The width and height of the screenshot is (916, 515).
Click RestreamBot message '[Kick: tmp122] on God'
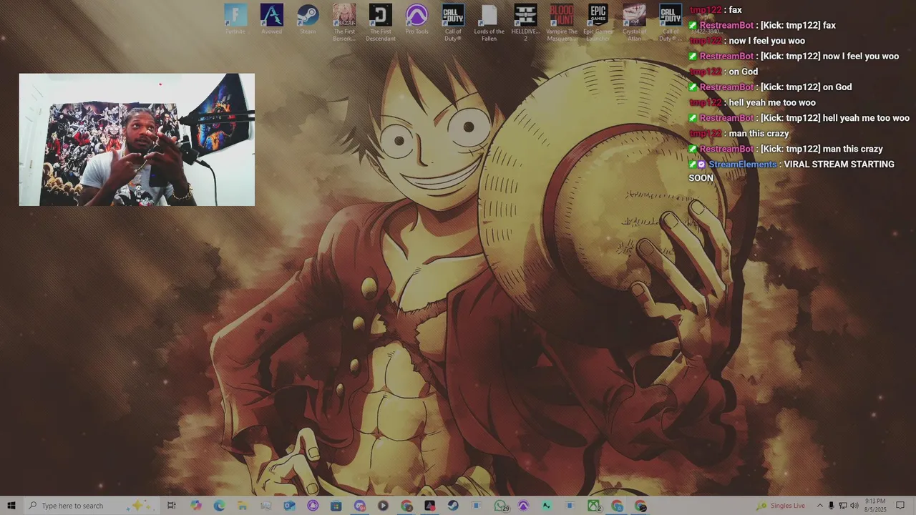(x=770, y=87)
